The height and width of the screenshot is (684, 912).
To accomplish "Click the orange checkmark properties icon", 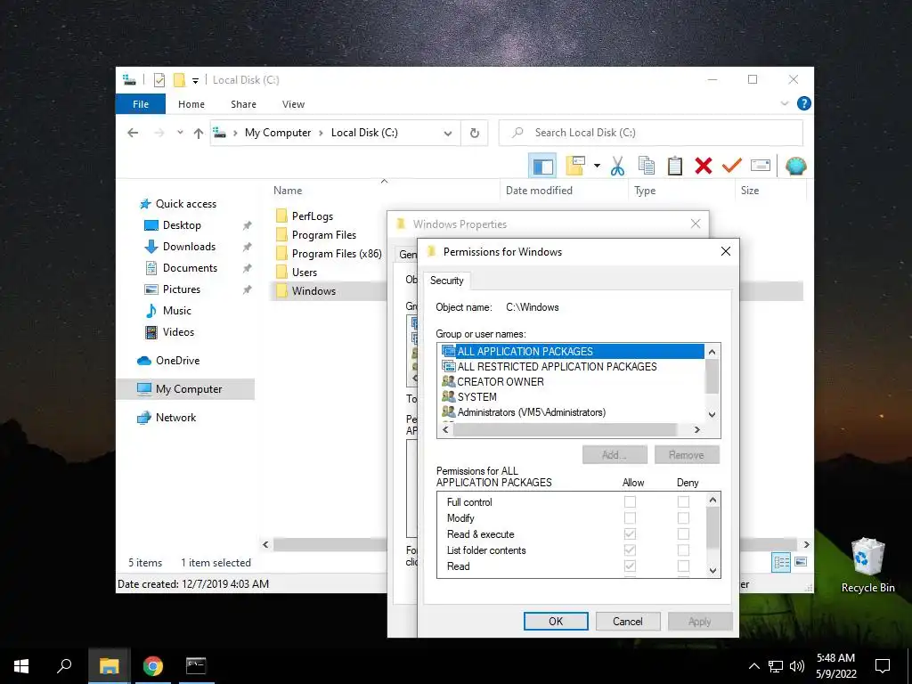I will (732, 167).
